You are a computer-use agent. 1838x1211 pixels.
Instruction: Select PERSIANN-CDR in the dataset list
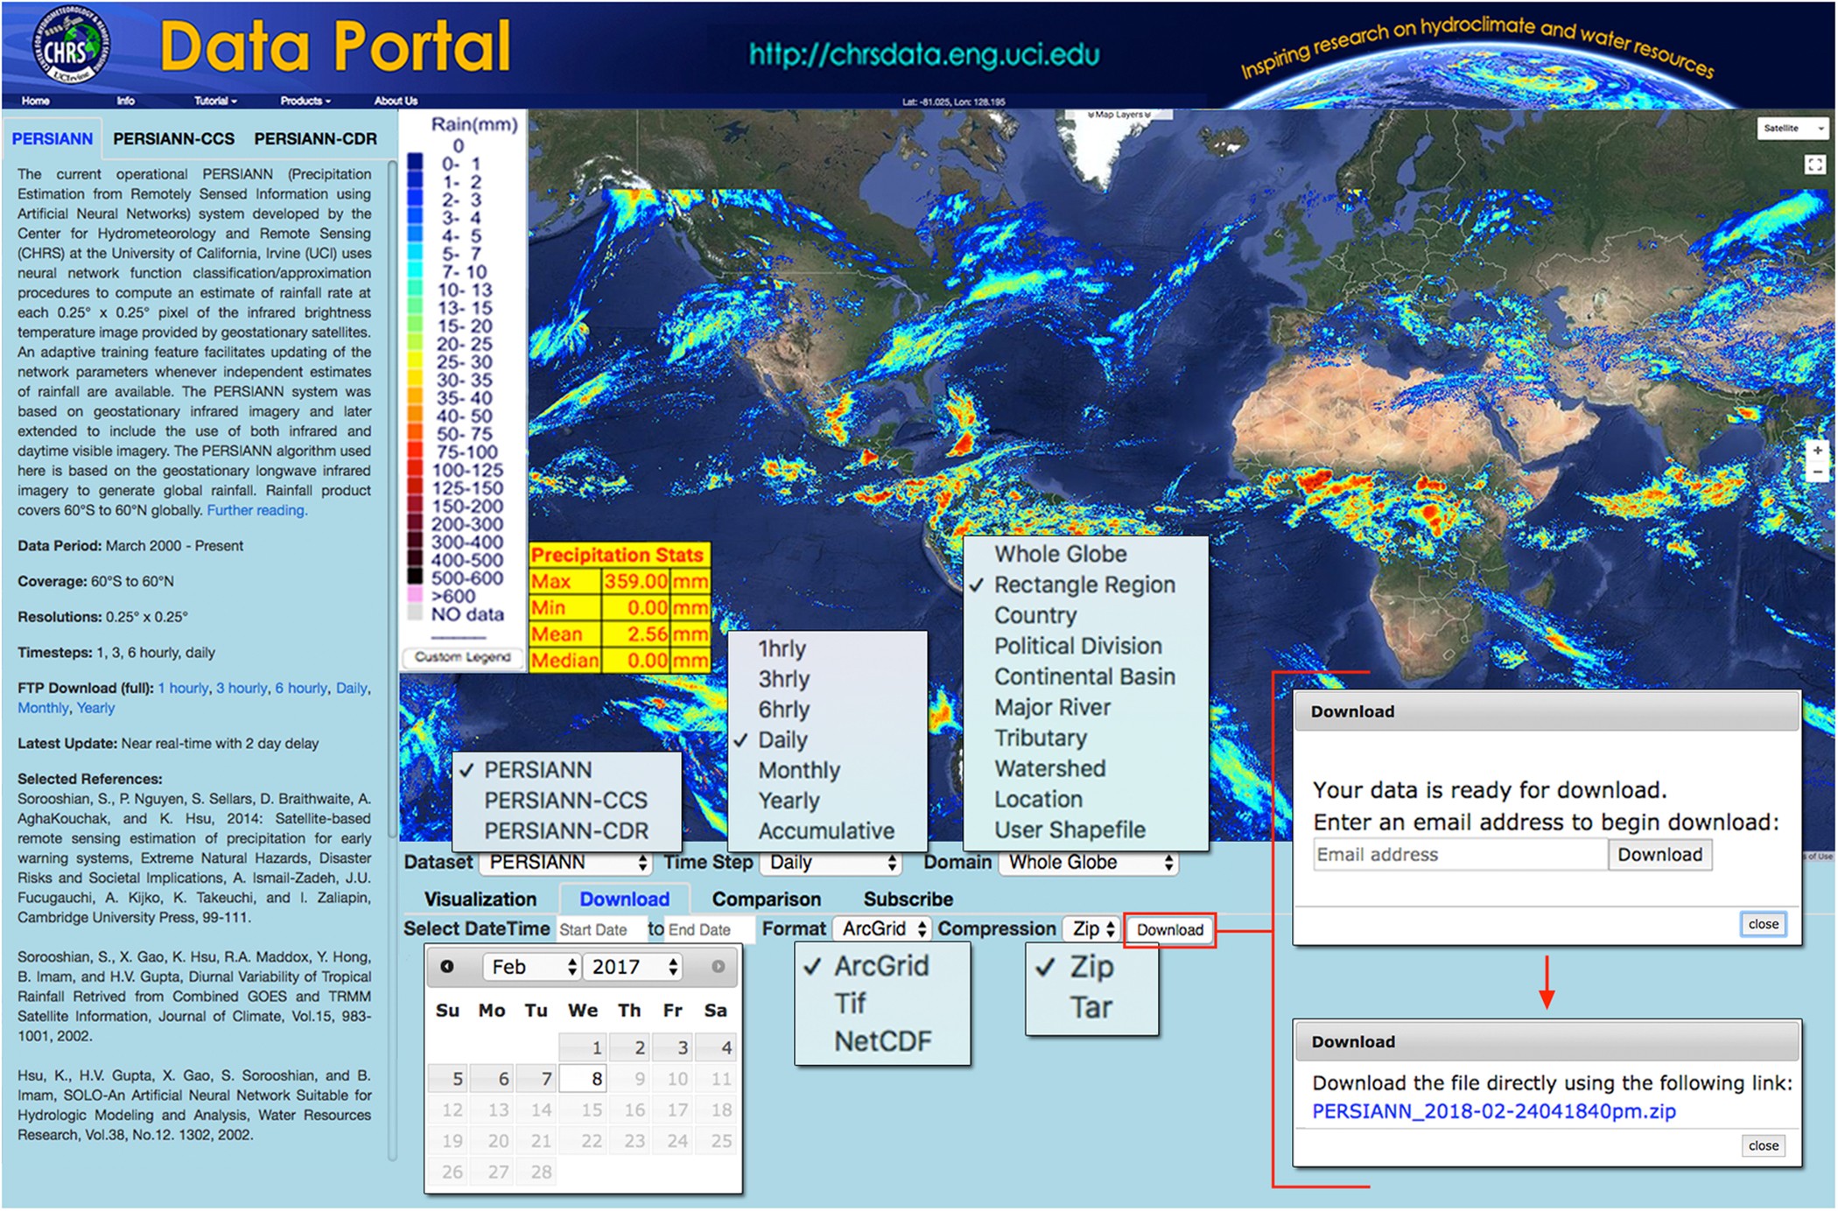point(566,831)
